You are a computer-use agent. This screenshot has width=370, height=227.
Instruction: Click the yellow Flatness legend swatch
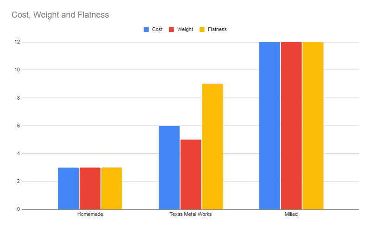click(x=202, y=29)
